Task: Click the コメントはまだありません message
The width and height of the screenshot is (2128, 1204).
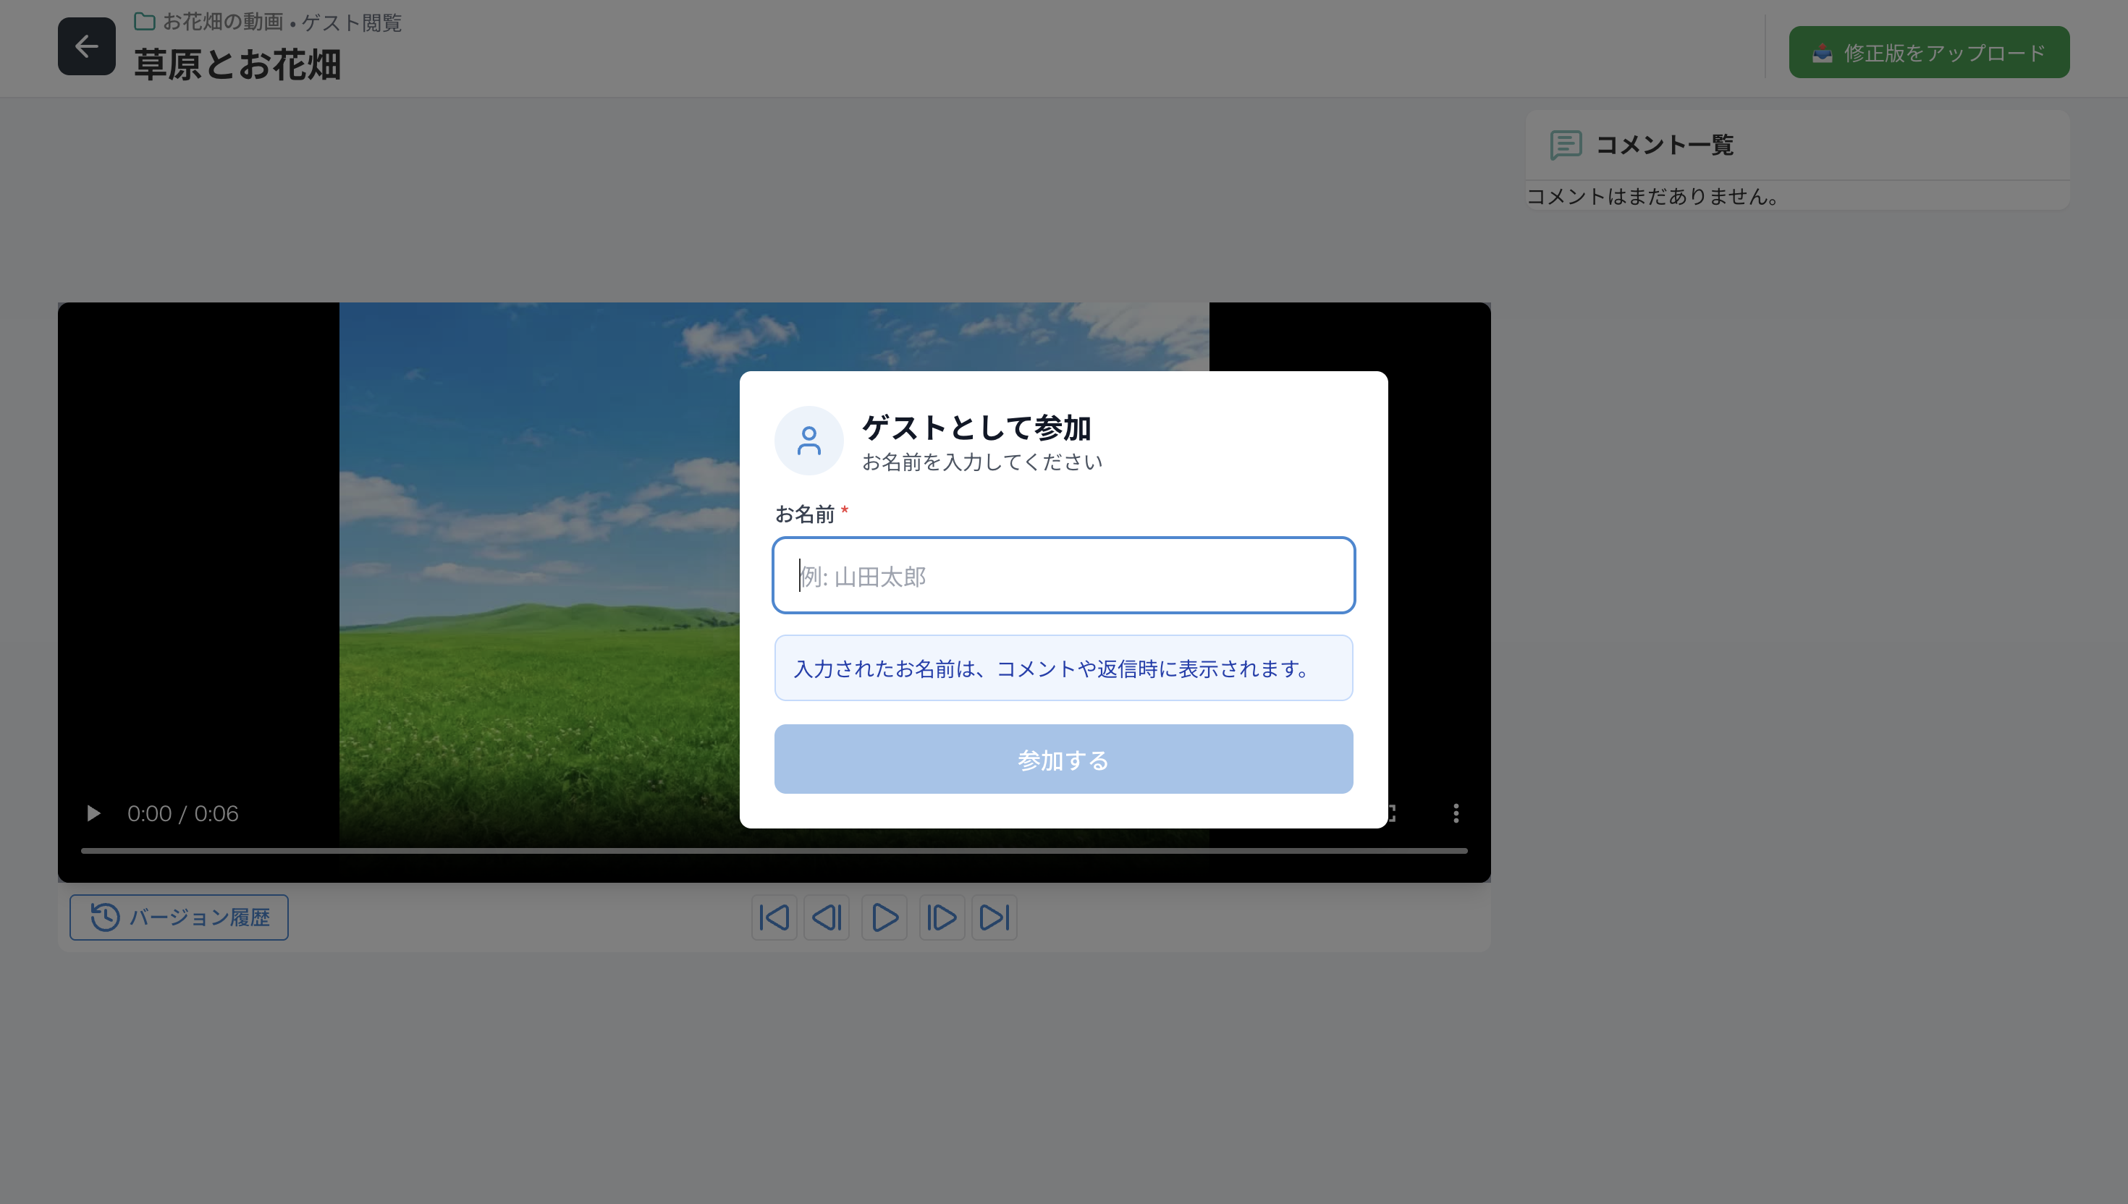Action: tap(1652, 196)
